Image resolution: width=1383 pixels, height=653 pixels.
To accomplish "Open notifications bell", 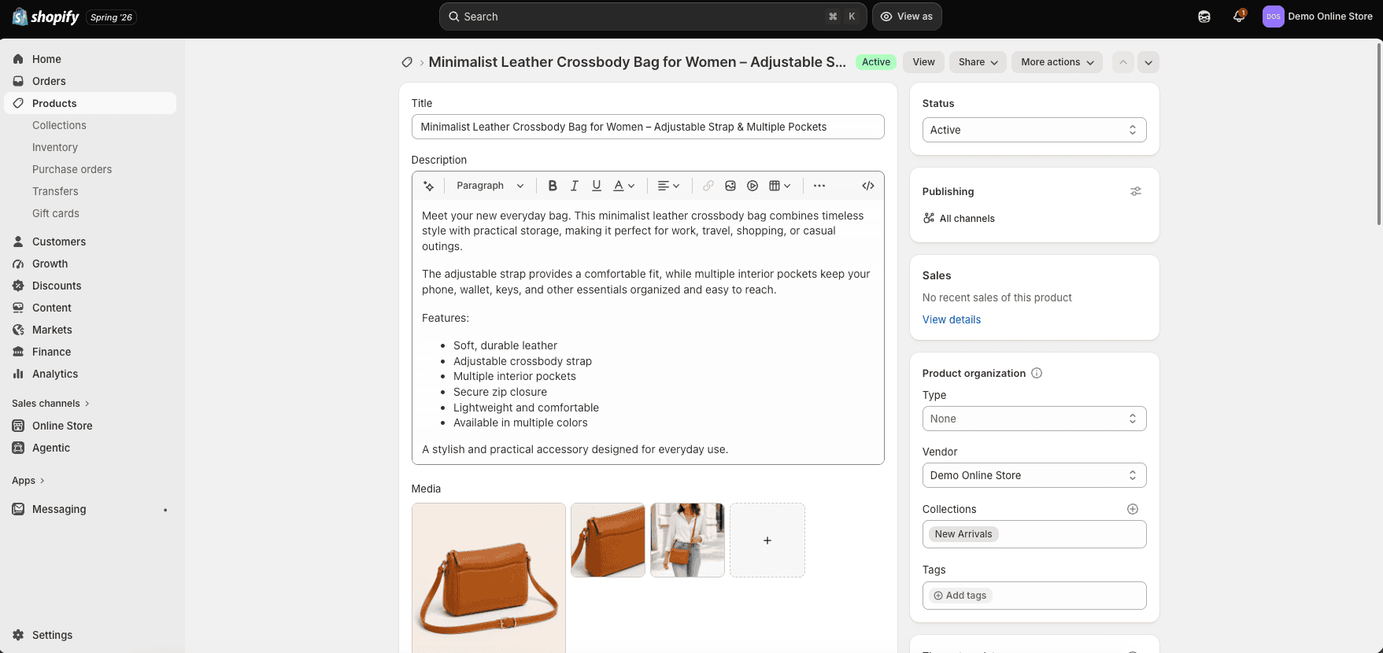I will (1239, 16).
